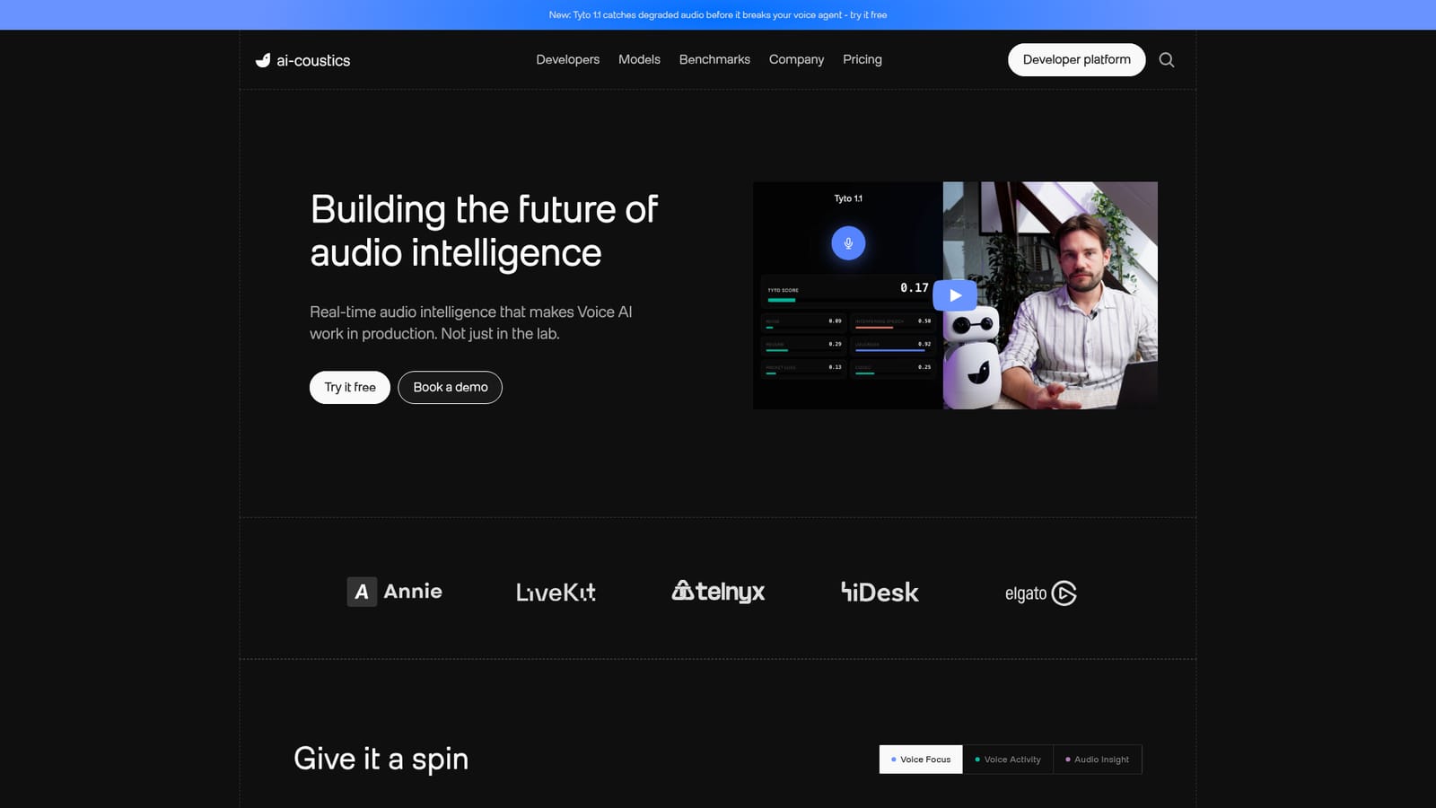
Task: Click the telnyx logo
Action: 718,592
